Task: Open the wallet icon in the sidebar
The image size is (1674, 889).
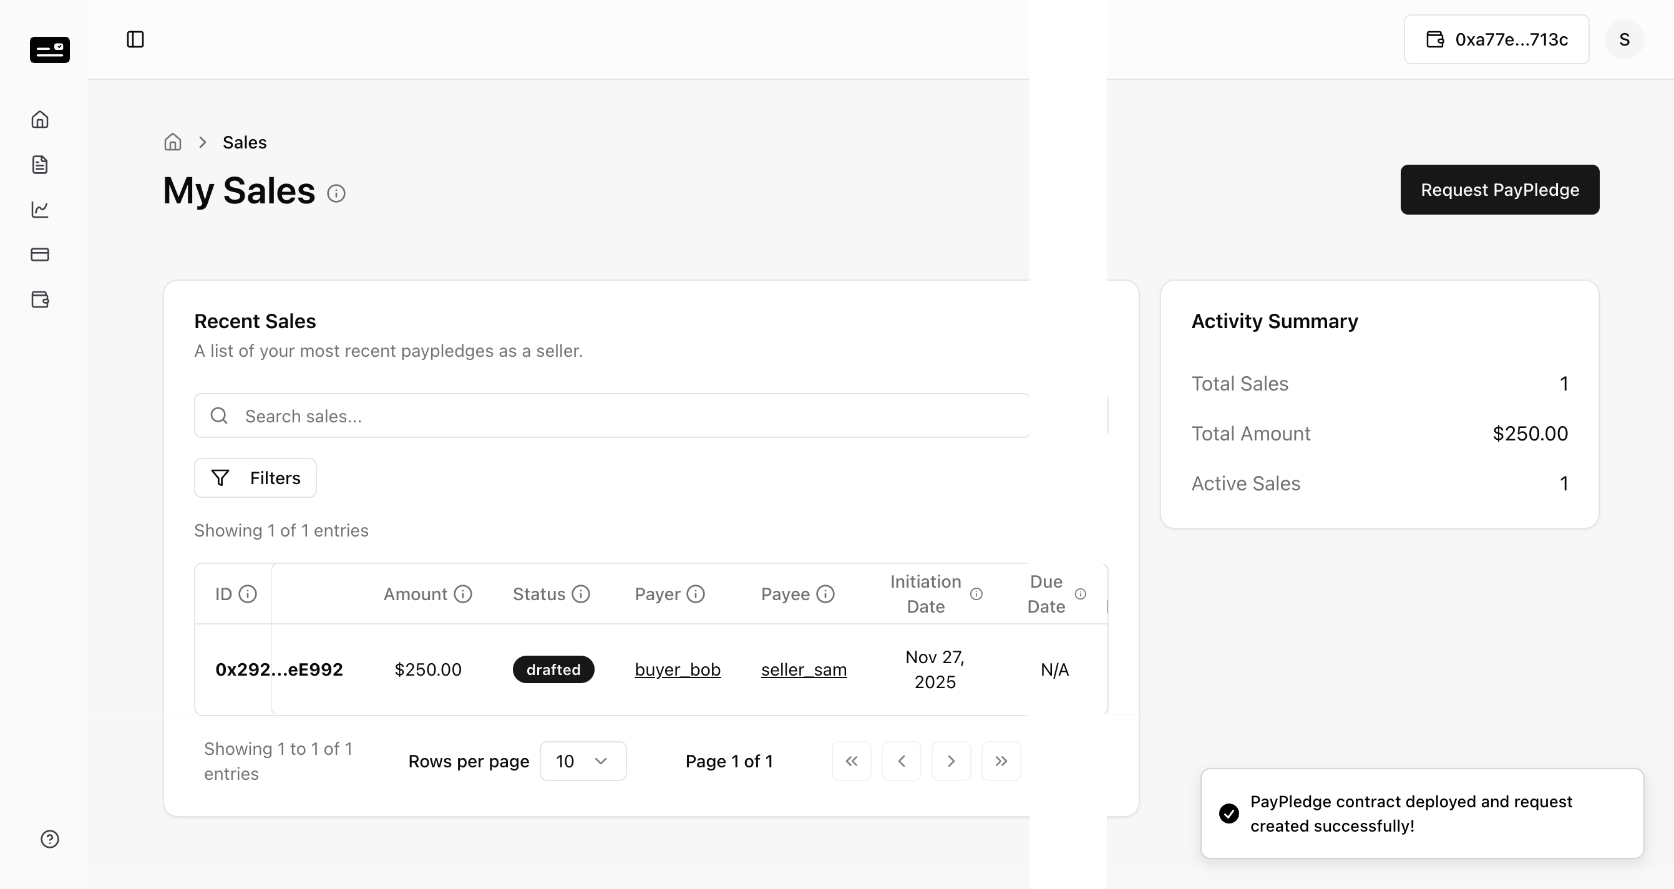Action: tap(41, 299)
